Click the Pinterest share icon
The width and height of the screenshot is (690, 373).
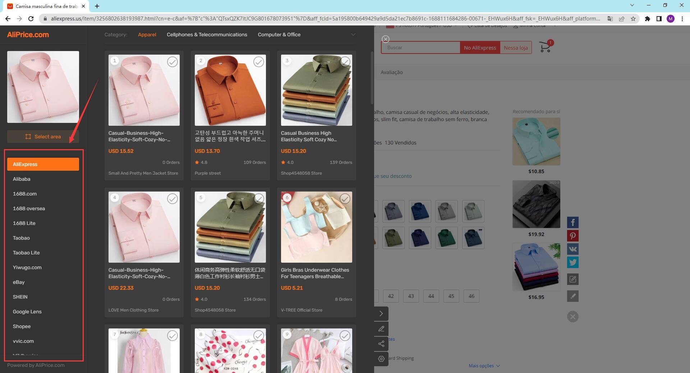(x=573, y=236)
